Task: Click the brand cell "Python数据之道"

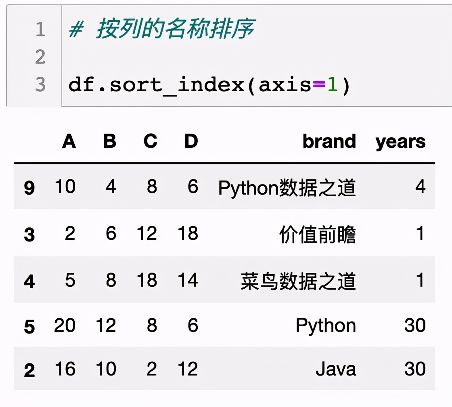Action: click(287, 188)
